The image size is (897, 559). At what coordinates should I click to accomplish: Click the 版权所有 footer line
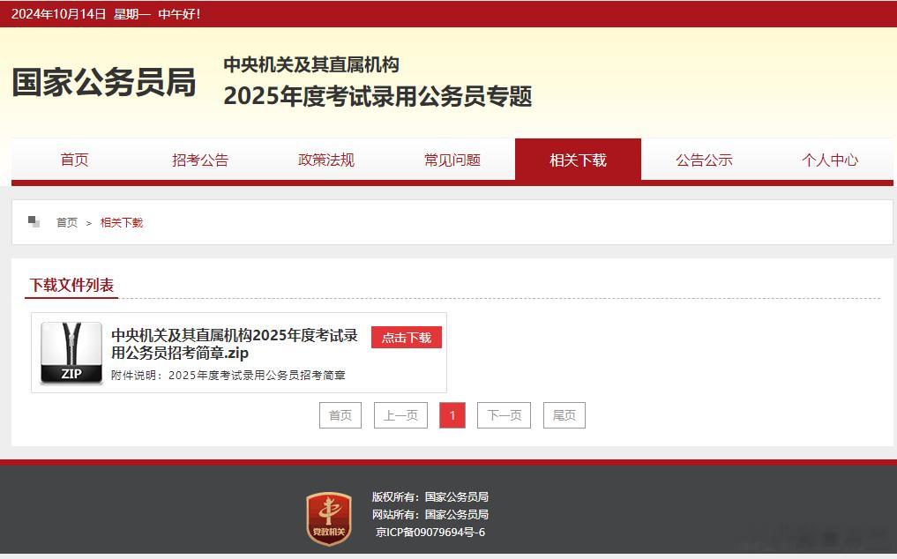coord(430,496)
